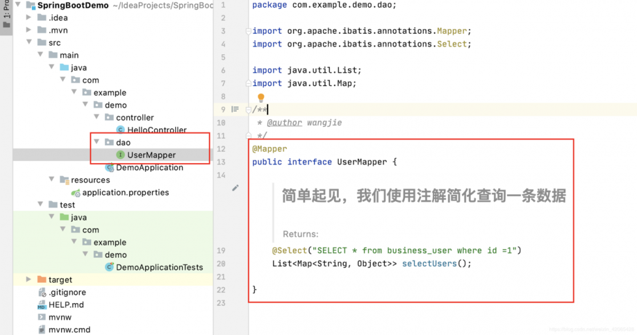Click the toggle rendered doc icon on line 9
The height and width of the screenshot is (335, 637).
click(x=235, y=110)
